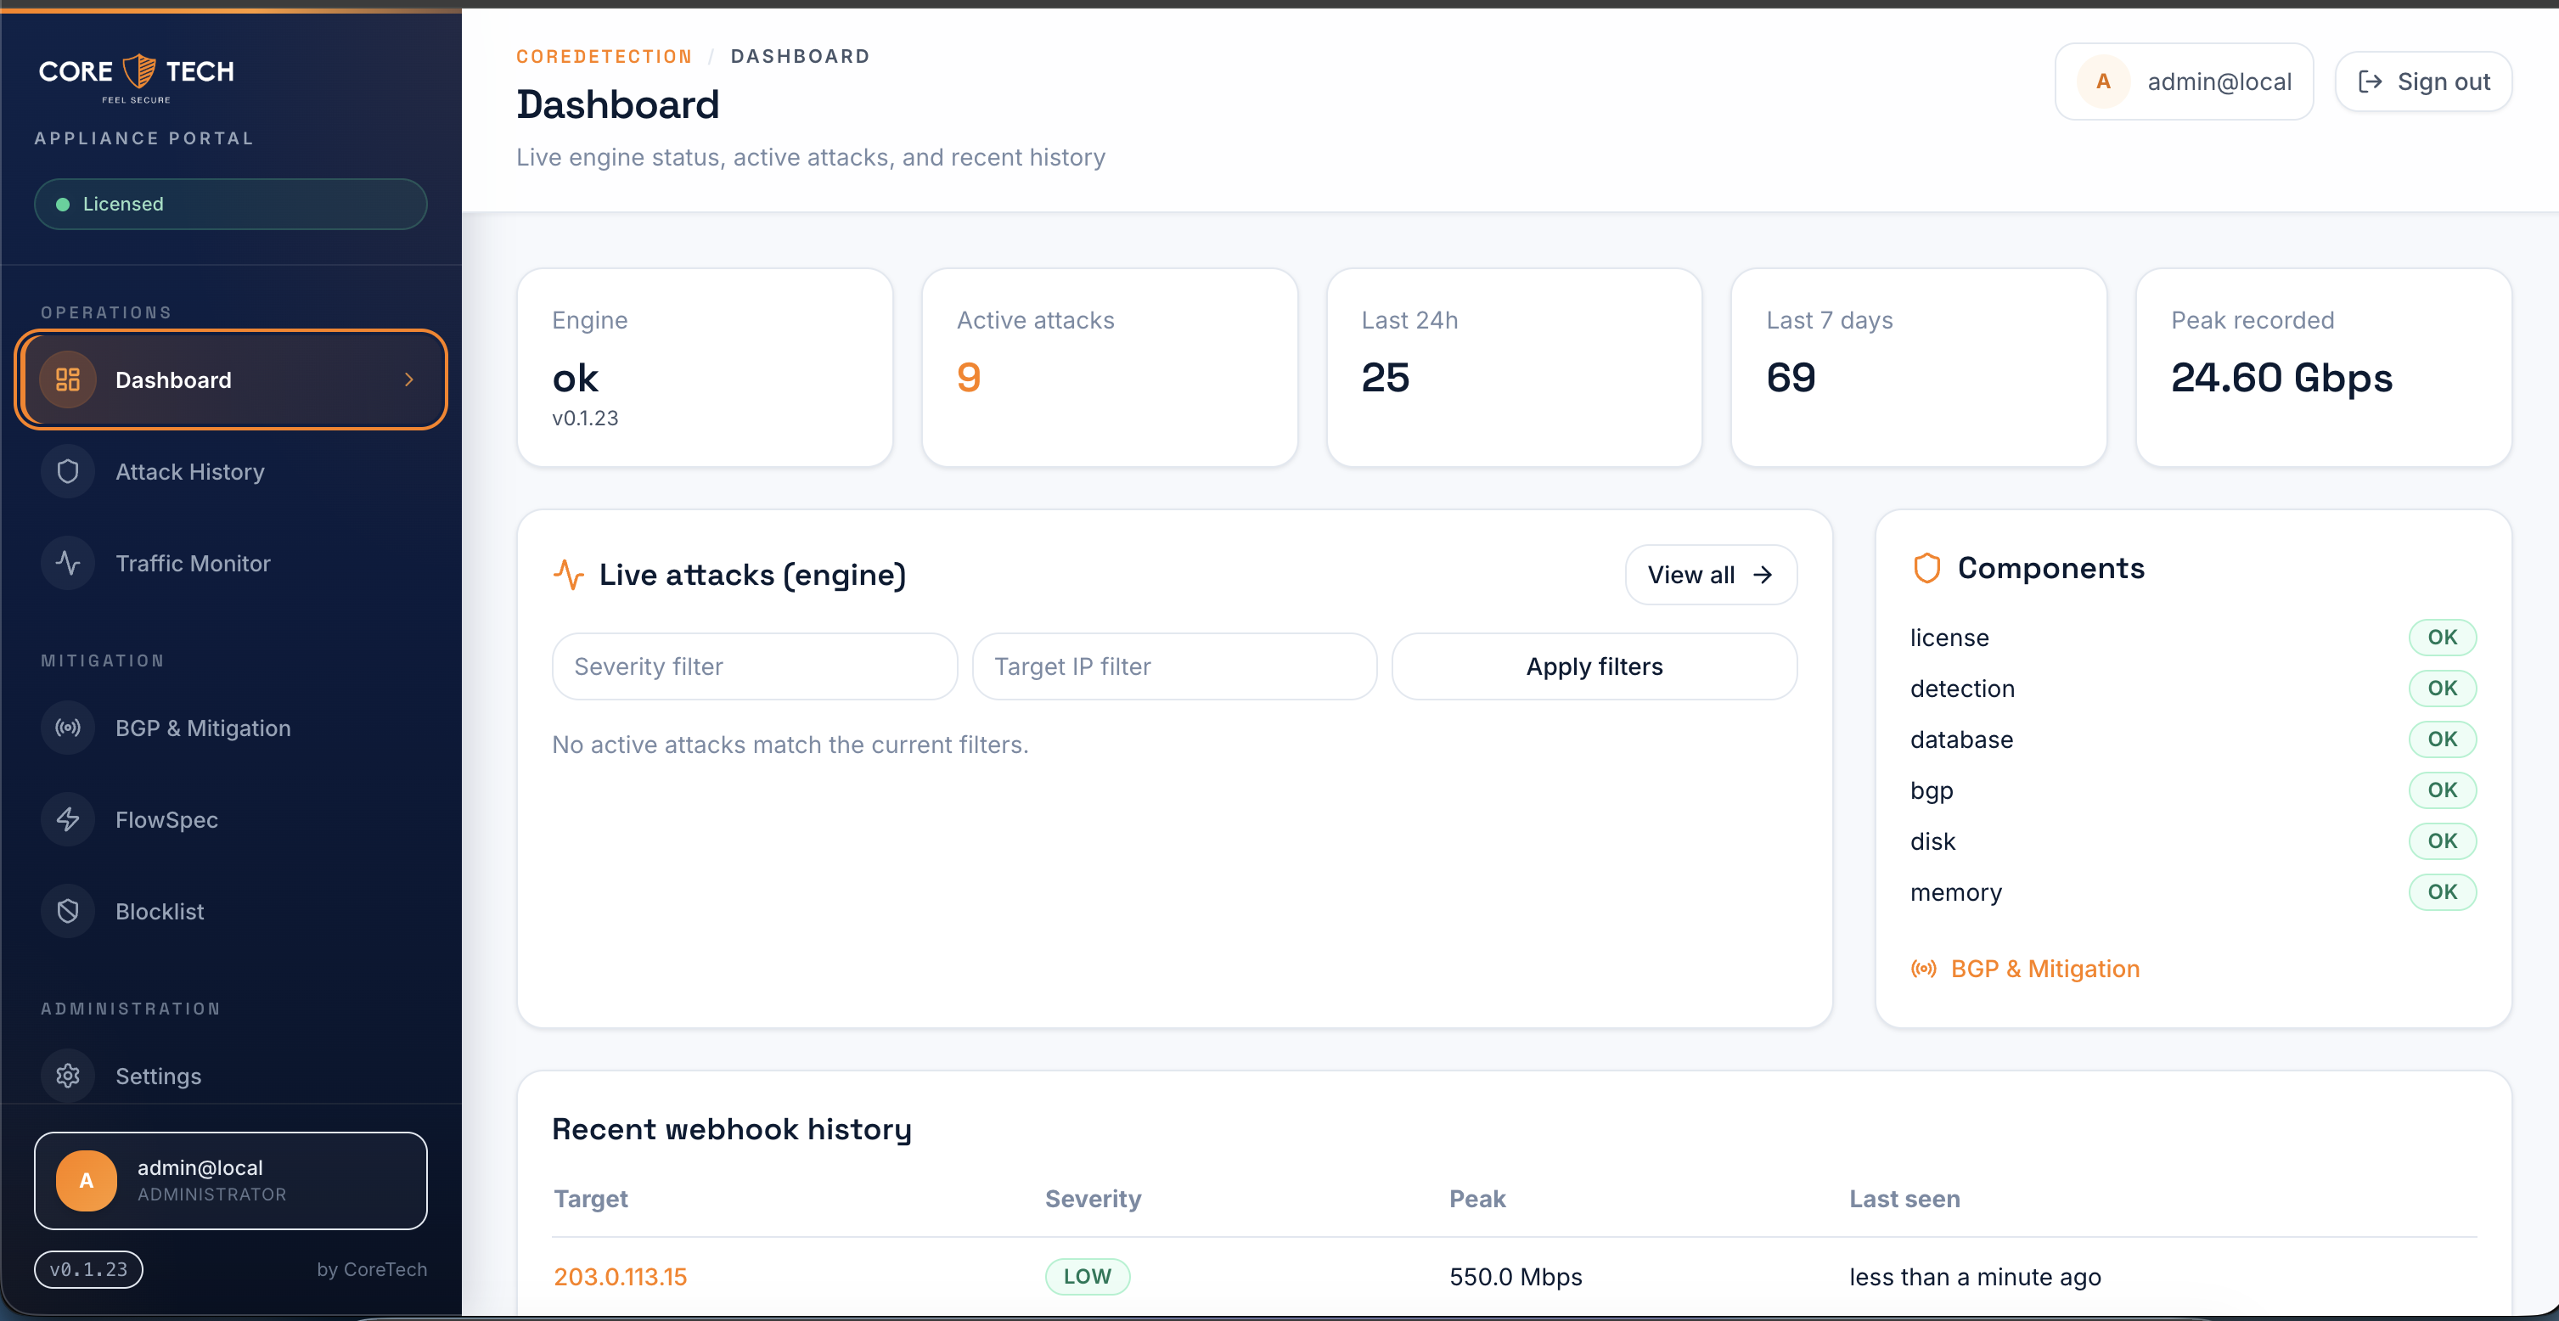
Task: Click the green Licensed status dot
Action: [x=63, y=205]
